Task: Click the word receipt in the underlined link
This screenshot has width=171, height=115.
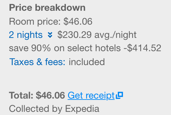Action: (x=100, y=96)
